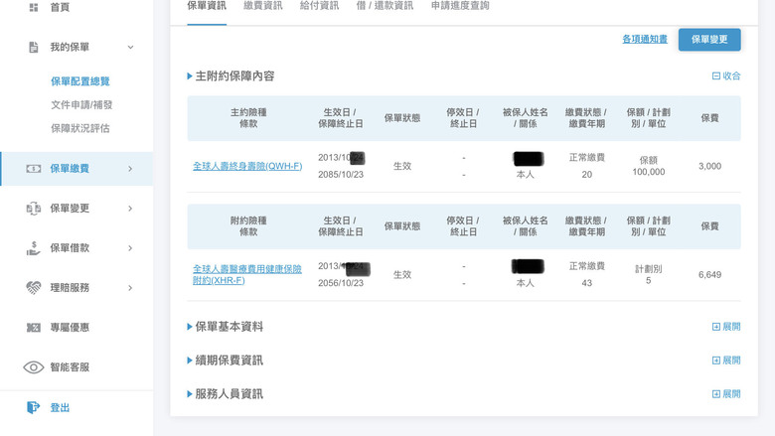
Task: Open the 全球人壽終身壽險(QWH-F) policy link
Action: (x=247, y=167)
